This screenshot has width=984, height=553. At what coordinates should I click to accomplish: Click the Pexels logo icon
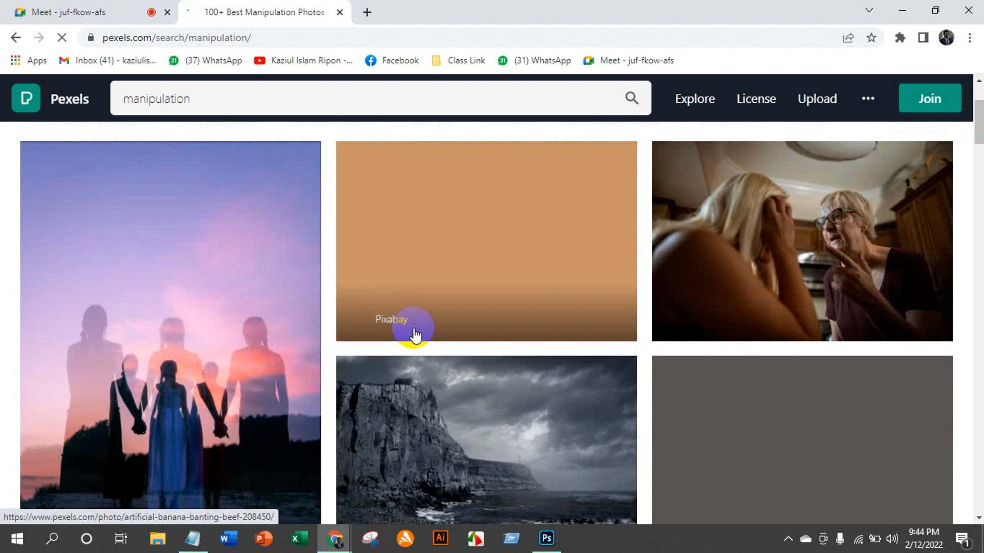tap(26, 98)
